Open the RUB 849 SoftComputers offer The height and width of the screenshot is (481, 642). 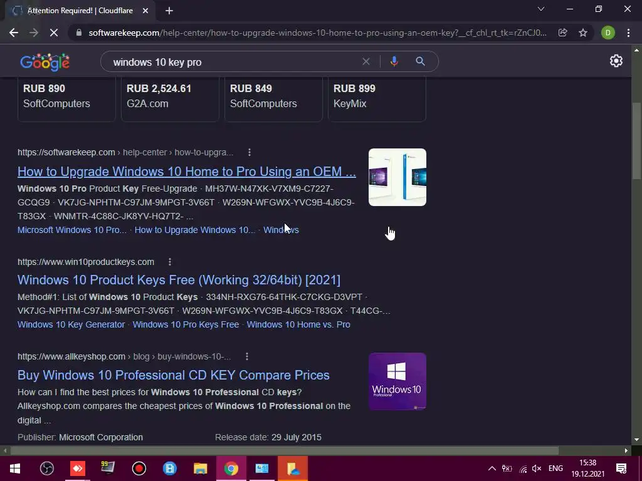(273, 99)
